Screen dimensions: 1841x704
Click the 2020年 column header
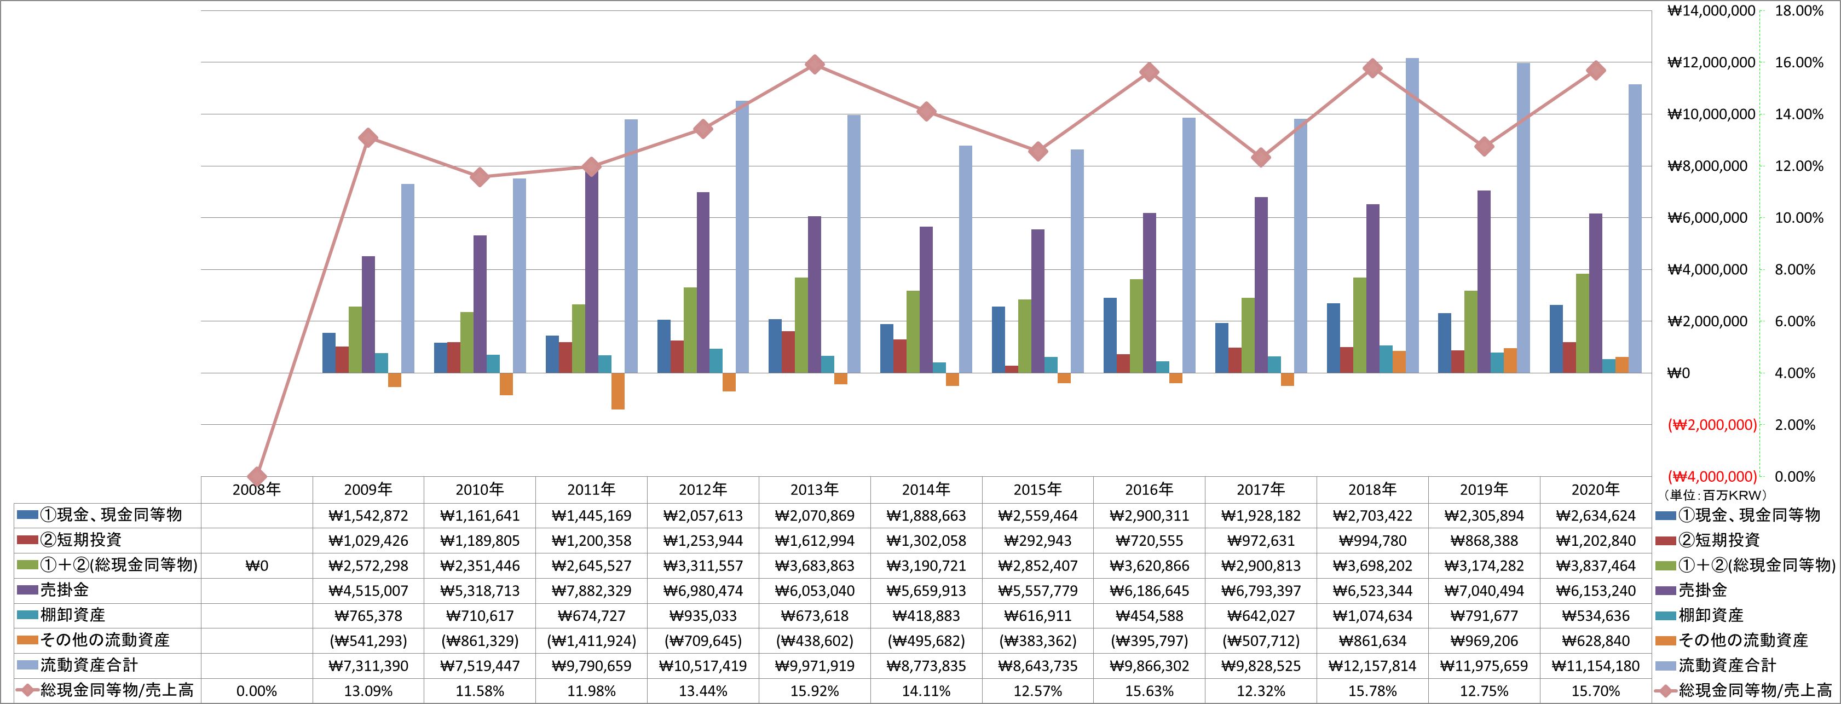pyautogui.click(x=1595, y=489)
